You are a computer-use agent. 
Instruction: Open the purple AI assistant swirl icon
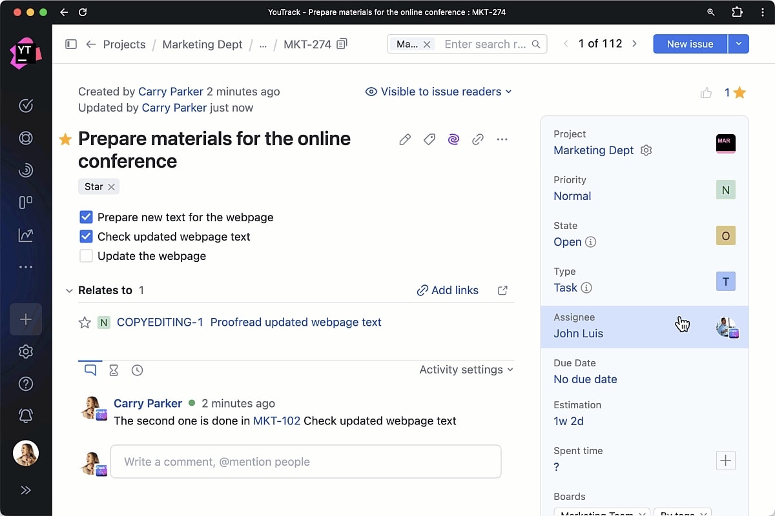click(453, 139)
